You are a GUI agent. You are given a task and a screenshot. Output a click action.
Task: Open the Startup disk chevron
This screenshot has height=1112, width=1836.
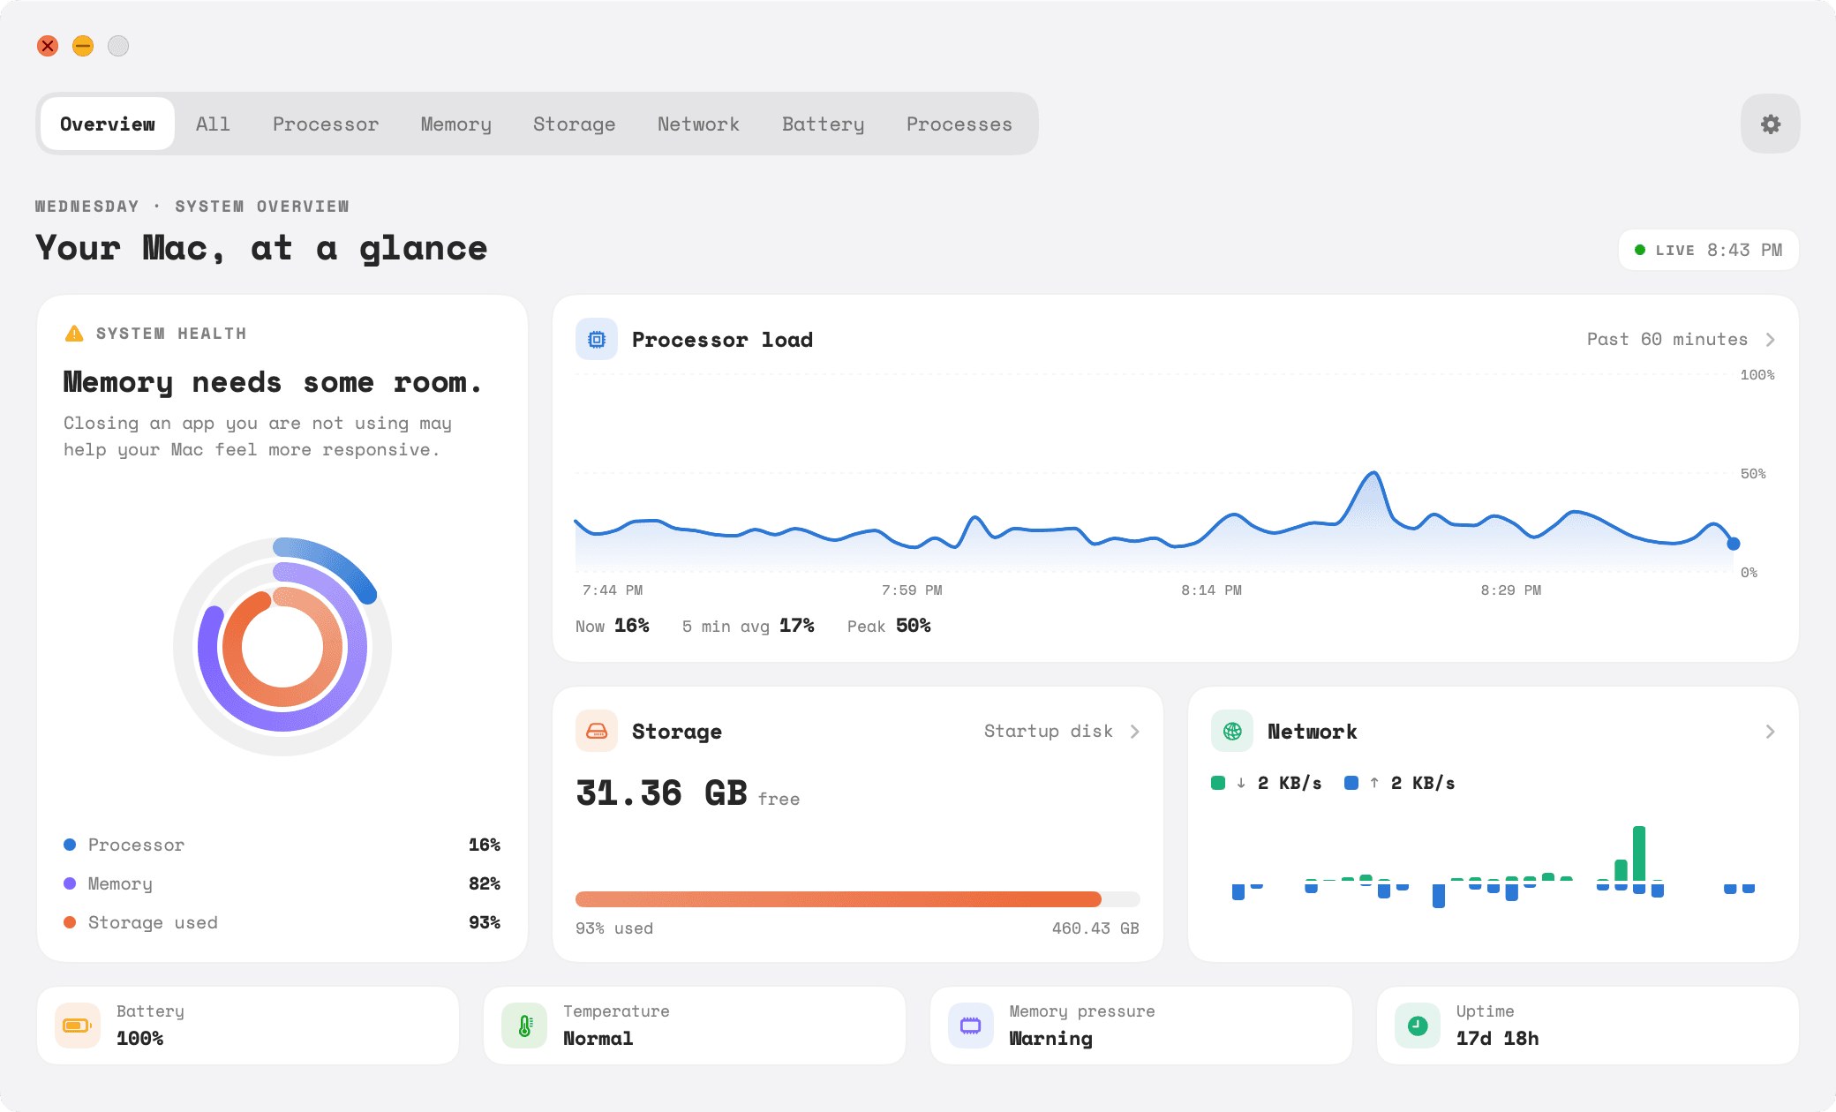1135,732
